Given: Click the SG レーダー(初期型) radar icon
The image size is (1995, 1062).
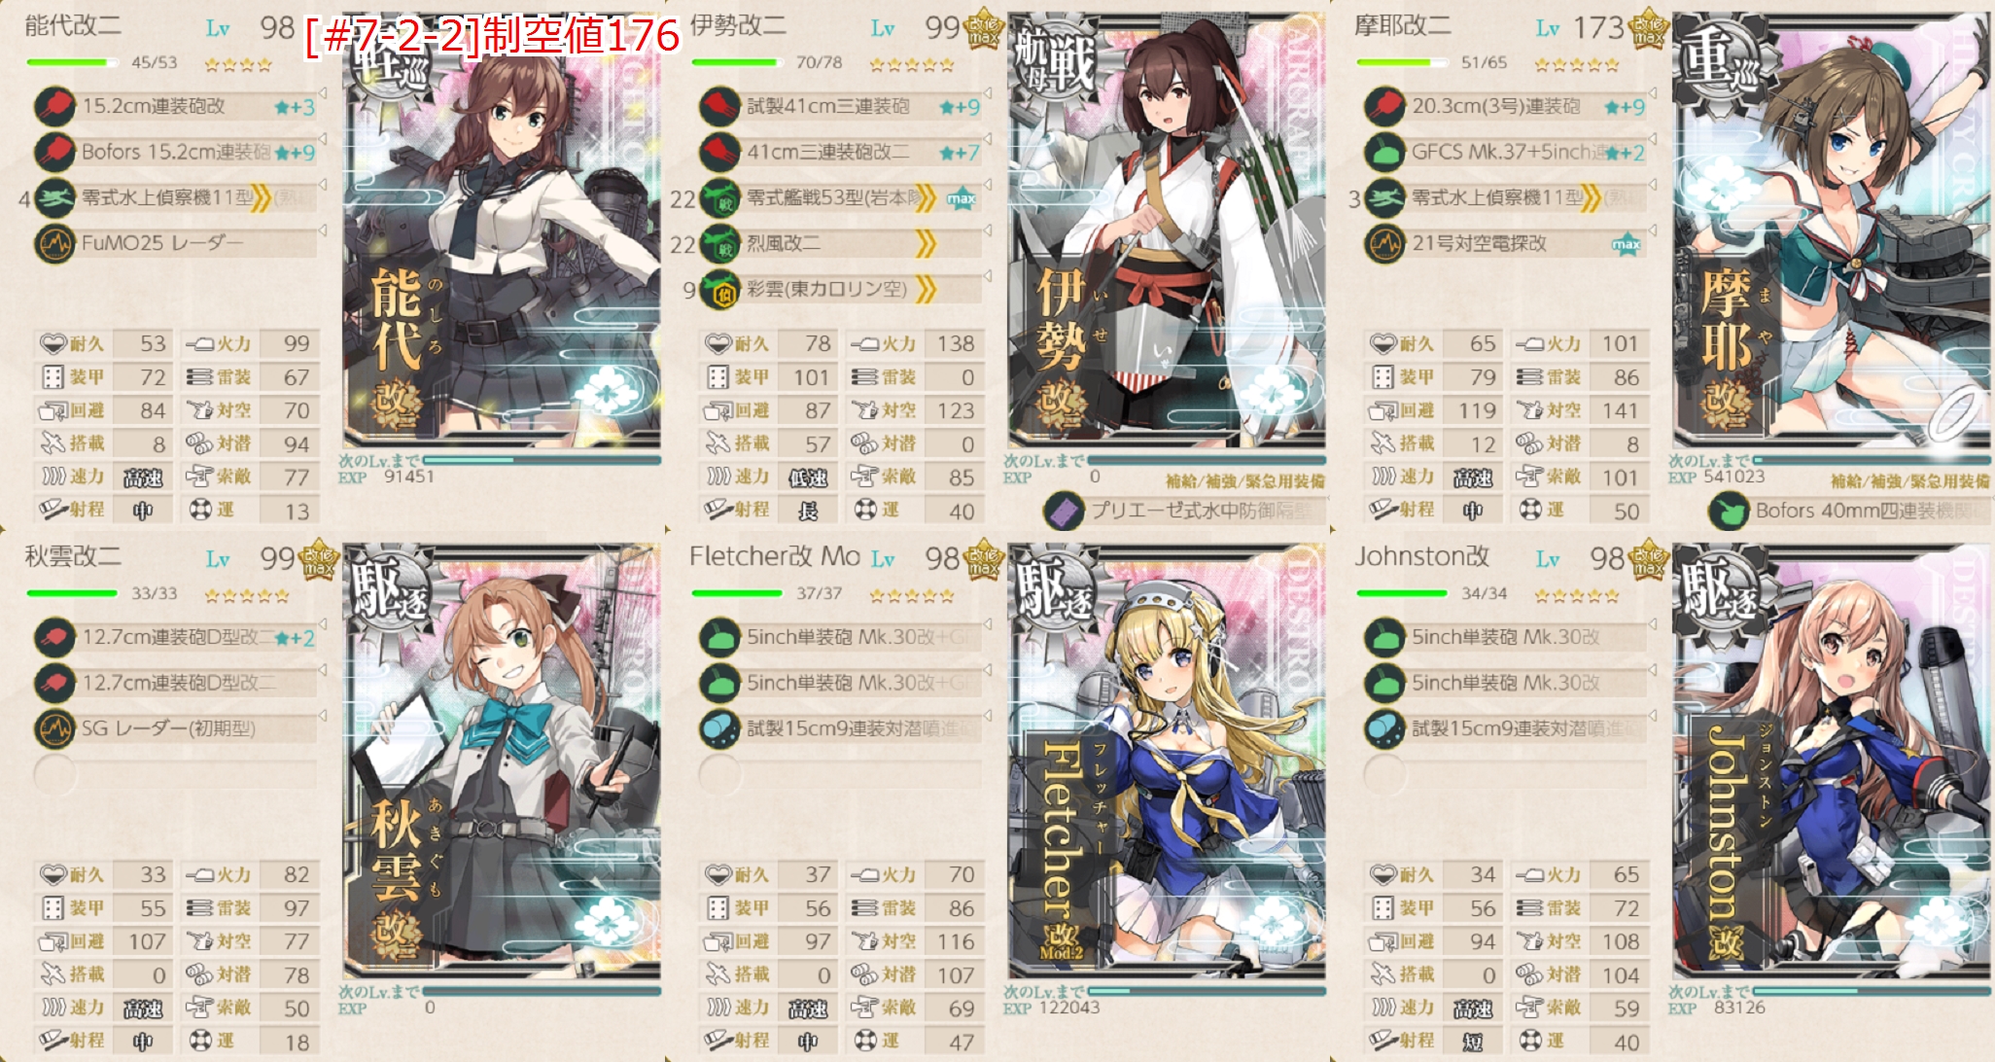Looking at the screenshot, I should tap(54, 729).
